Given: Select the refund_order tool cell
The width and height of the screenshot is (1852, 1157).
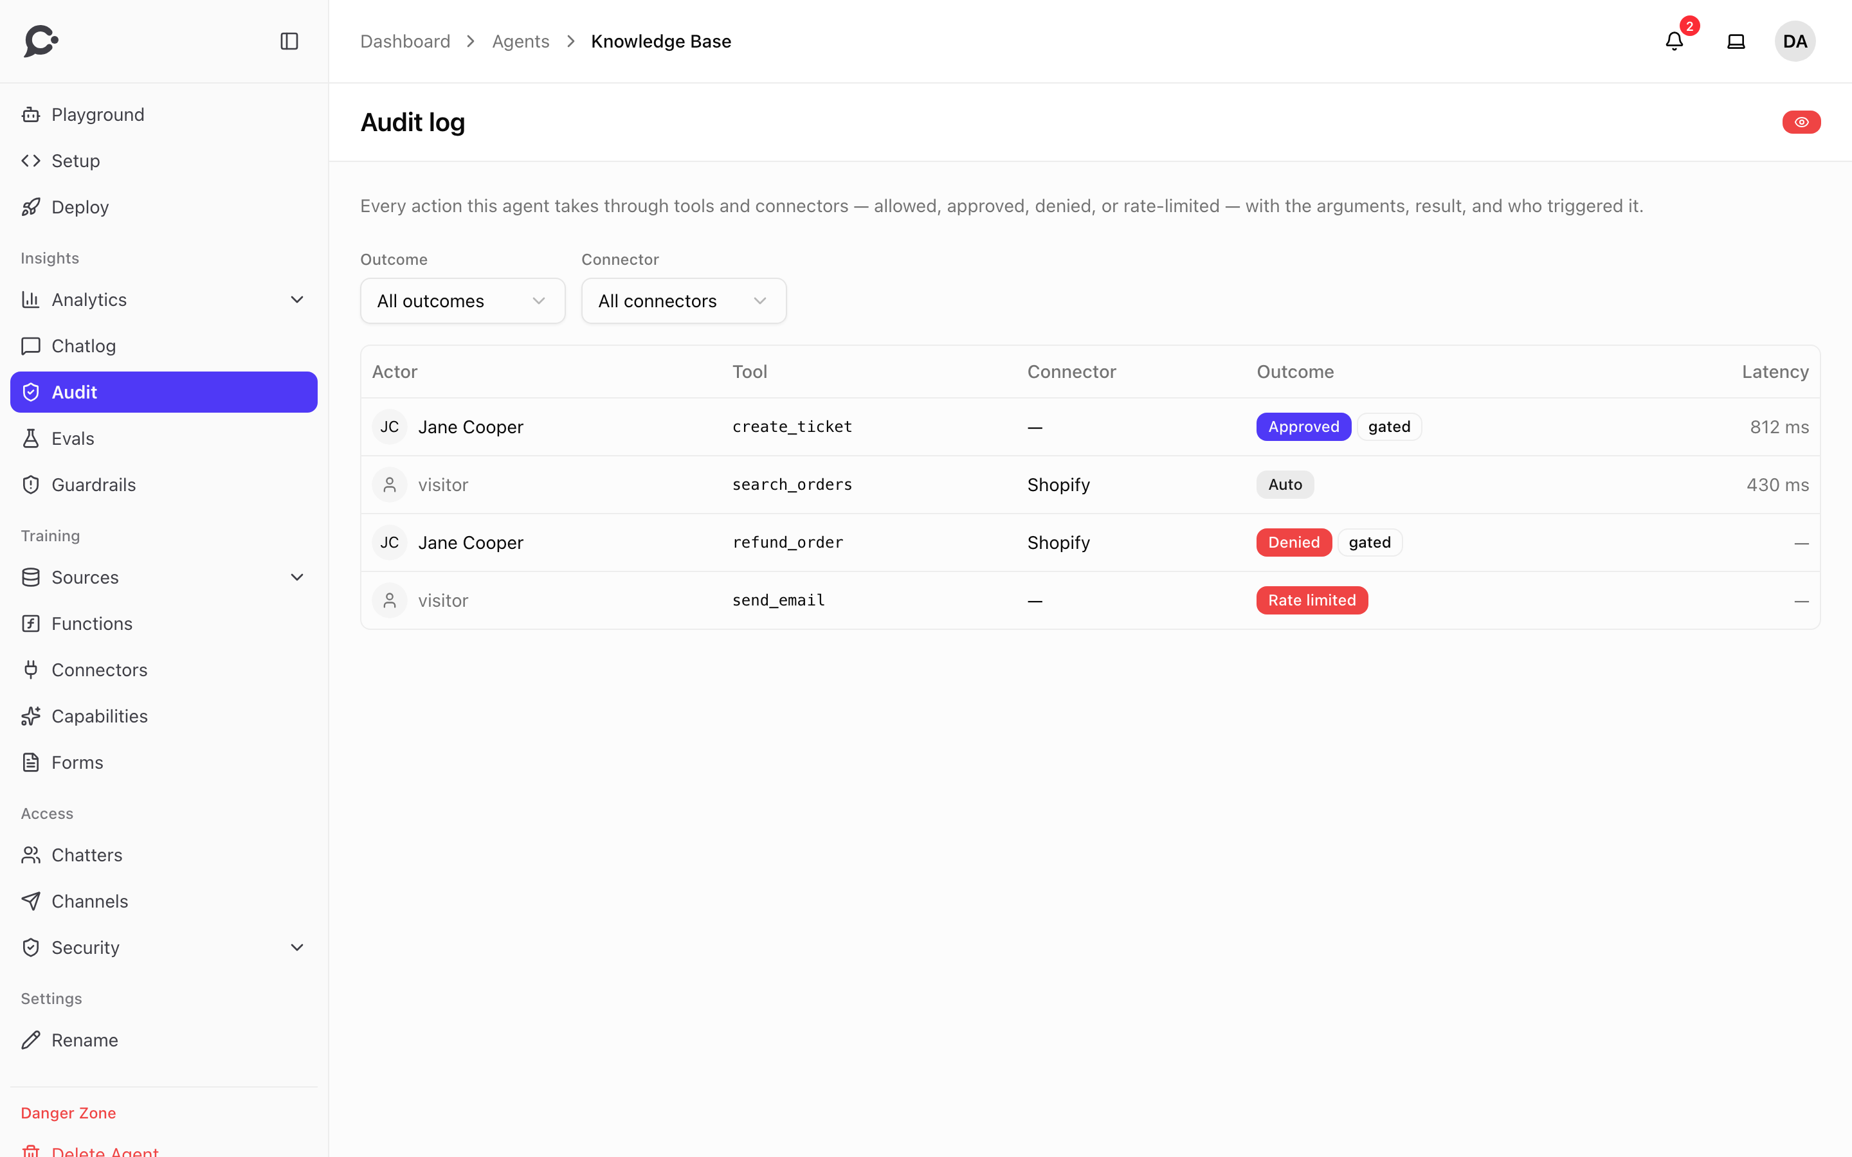Looking at the screenshot, I should [788, 543].
